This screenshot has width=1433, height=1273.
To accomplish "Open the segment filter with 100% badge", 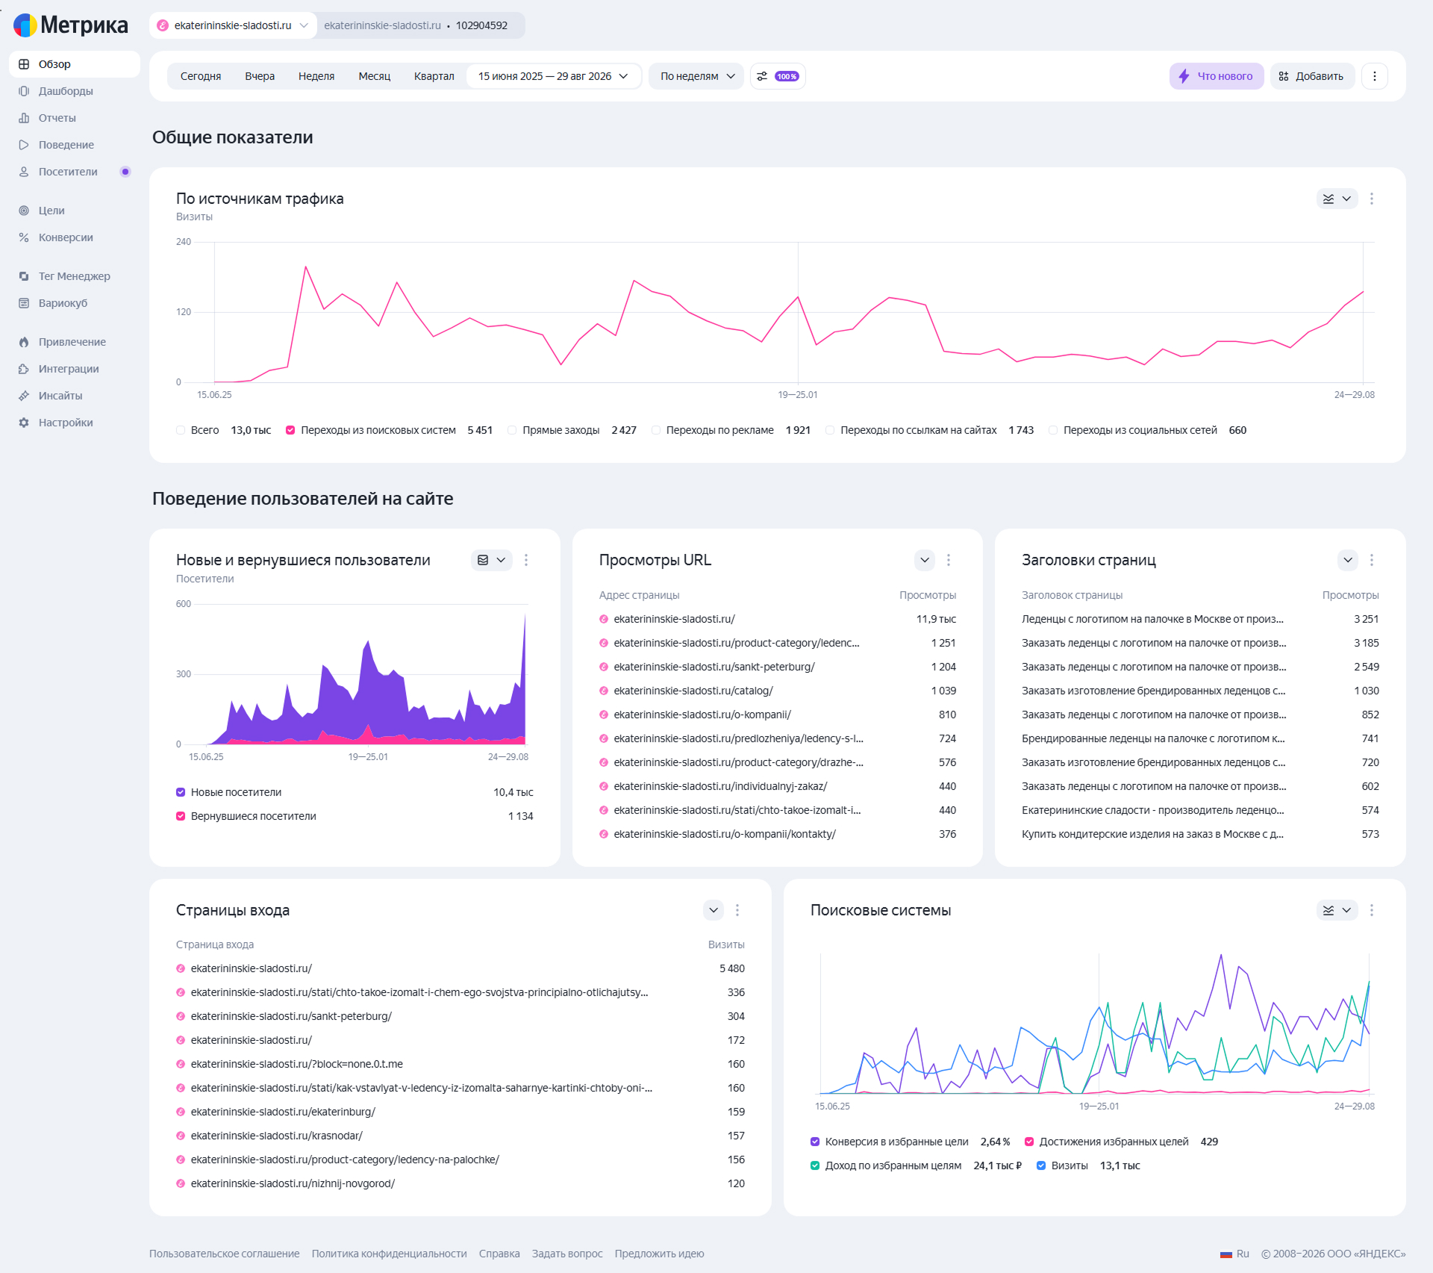I will point(778,76).
